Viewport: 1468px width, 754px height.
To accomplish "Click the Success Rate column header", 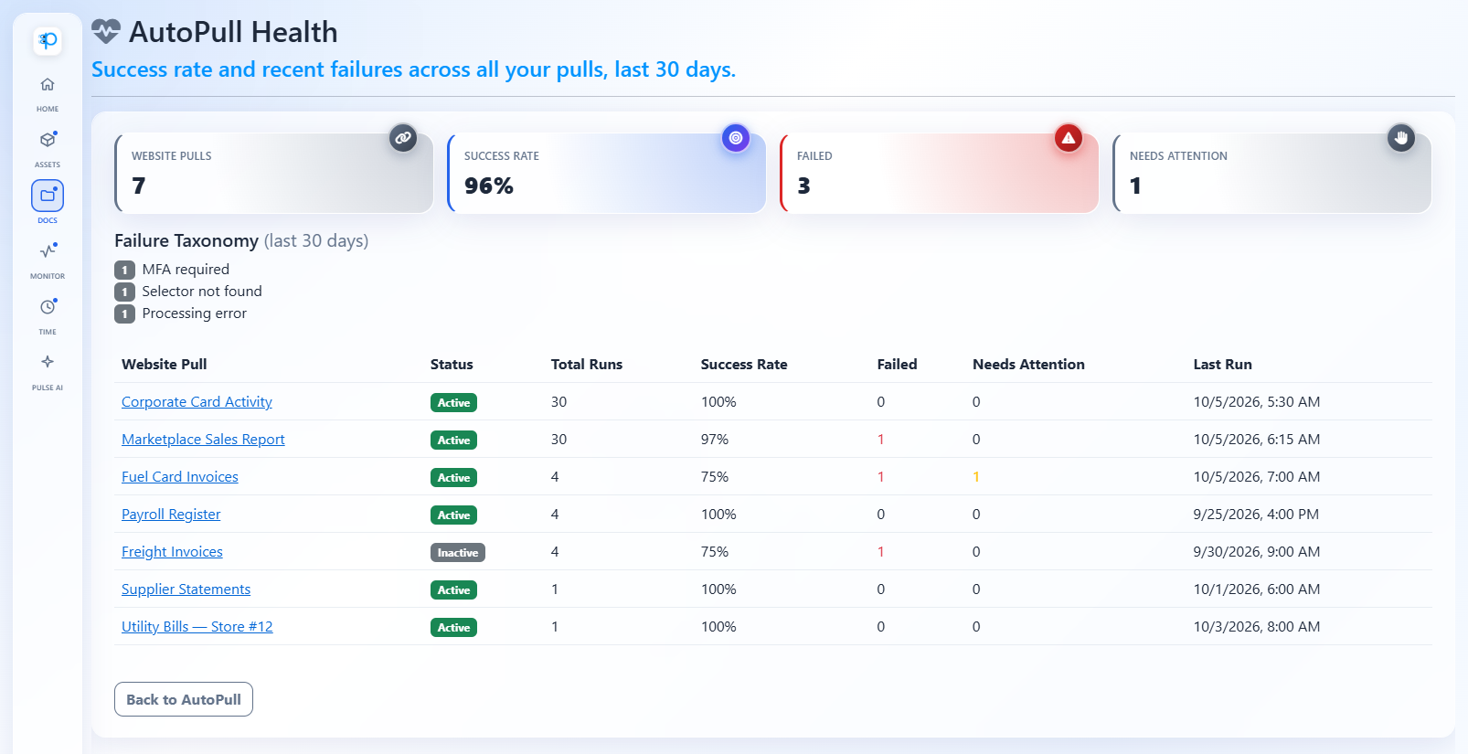I will coord(744,365).
